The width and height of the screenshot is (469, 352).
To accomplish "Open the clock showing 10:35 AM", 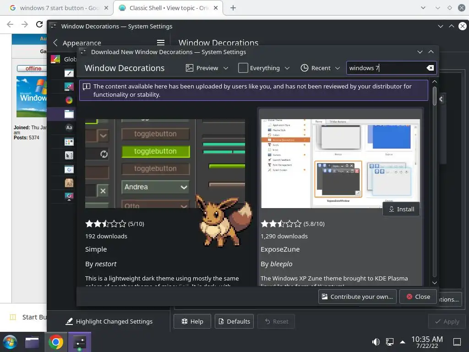I will pos(427,342).
